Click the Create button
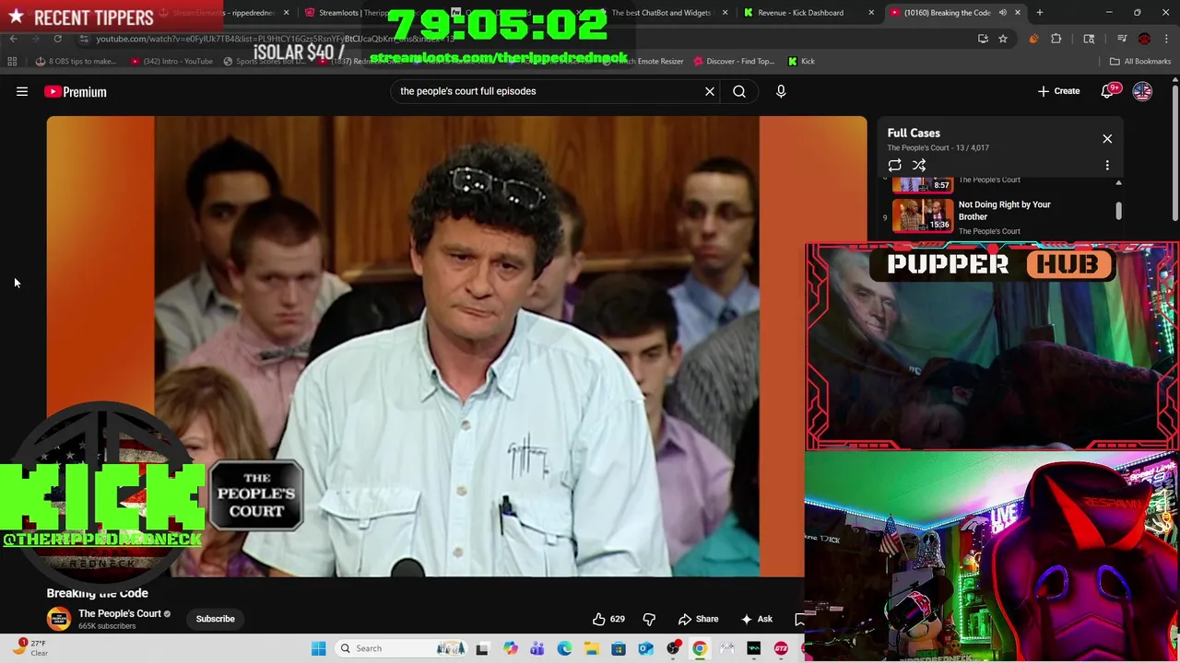The height and width of the screenshot is (663, 1180). click(1058, 91)
